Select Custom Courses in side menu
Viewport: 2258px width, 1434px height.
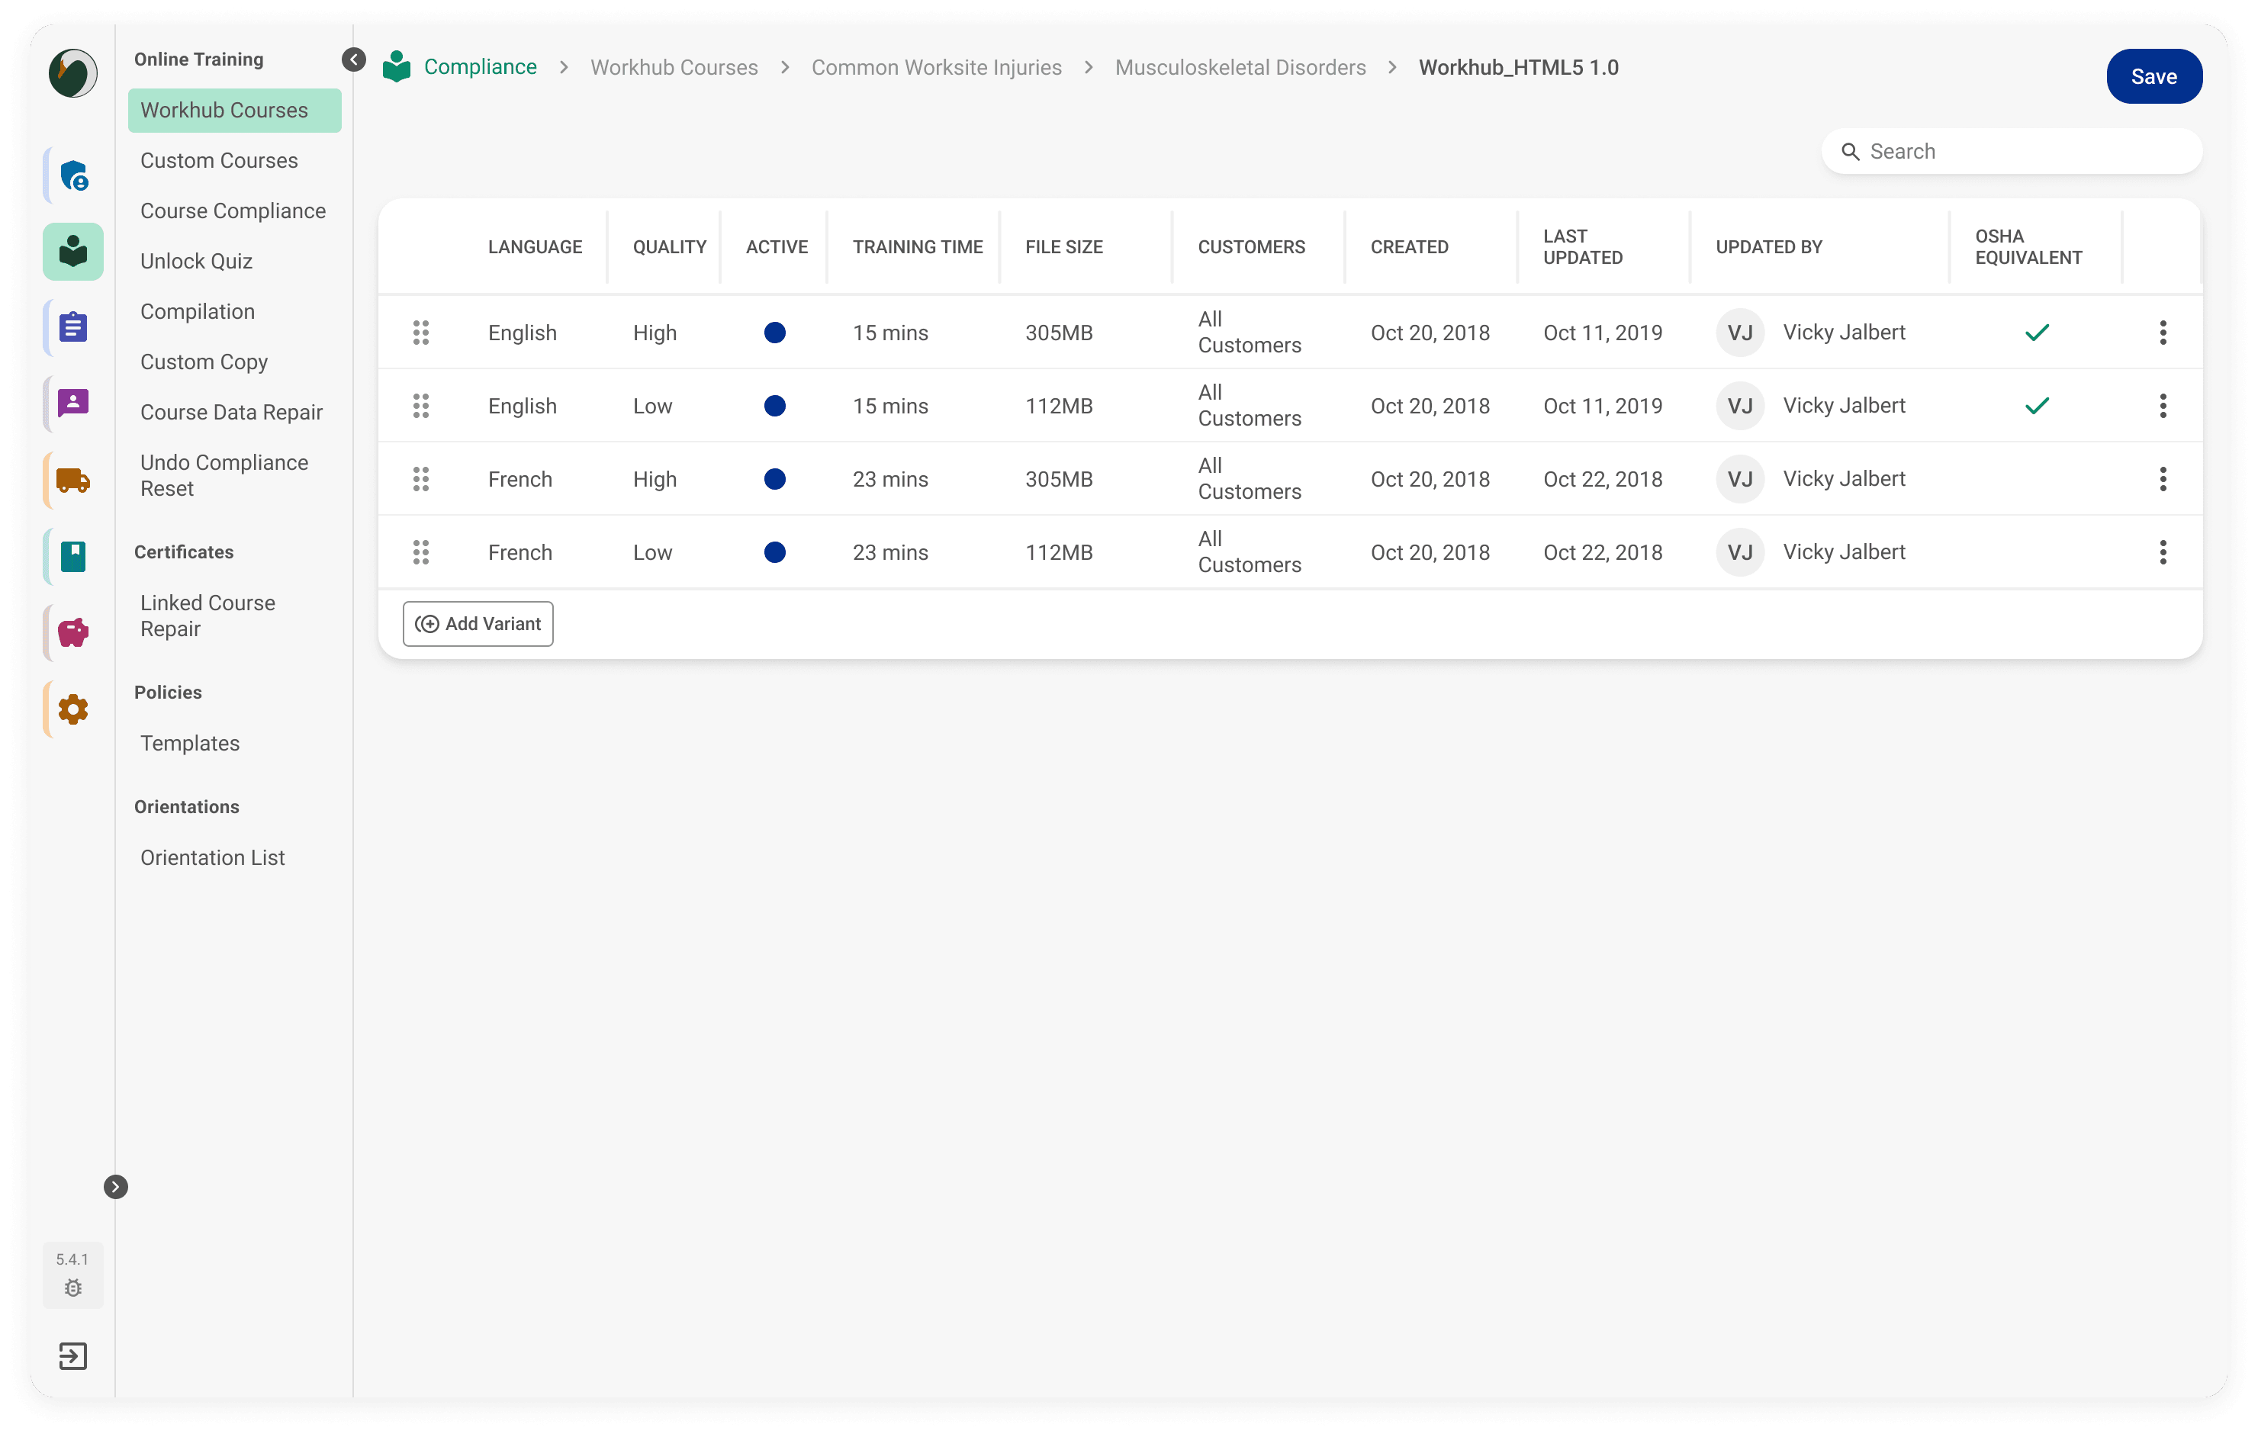pos(218,160)
